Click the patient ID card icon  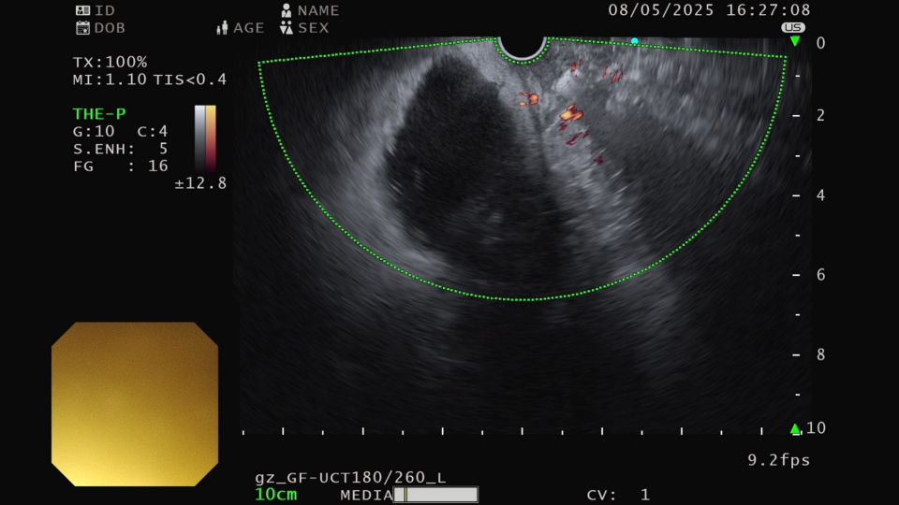pyautogui.click(x=81, y=10)
